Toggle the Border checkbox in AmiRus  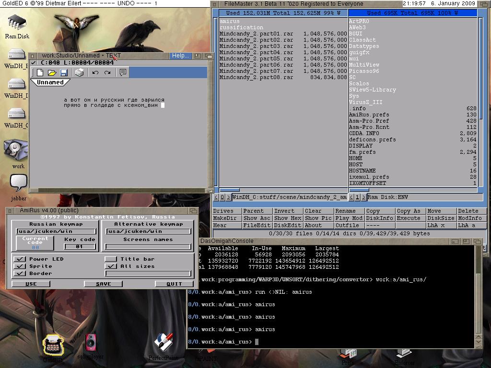pos(19,274)
